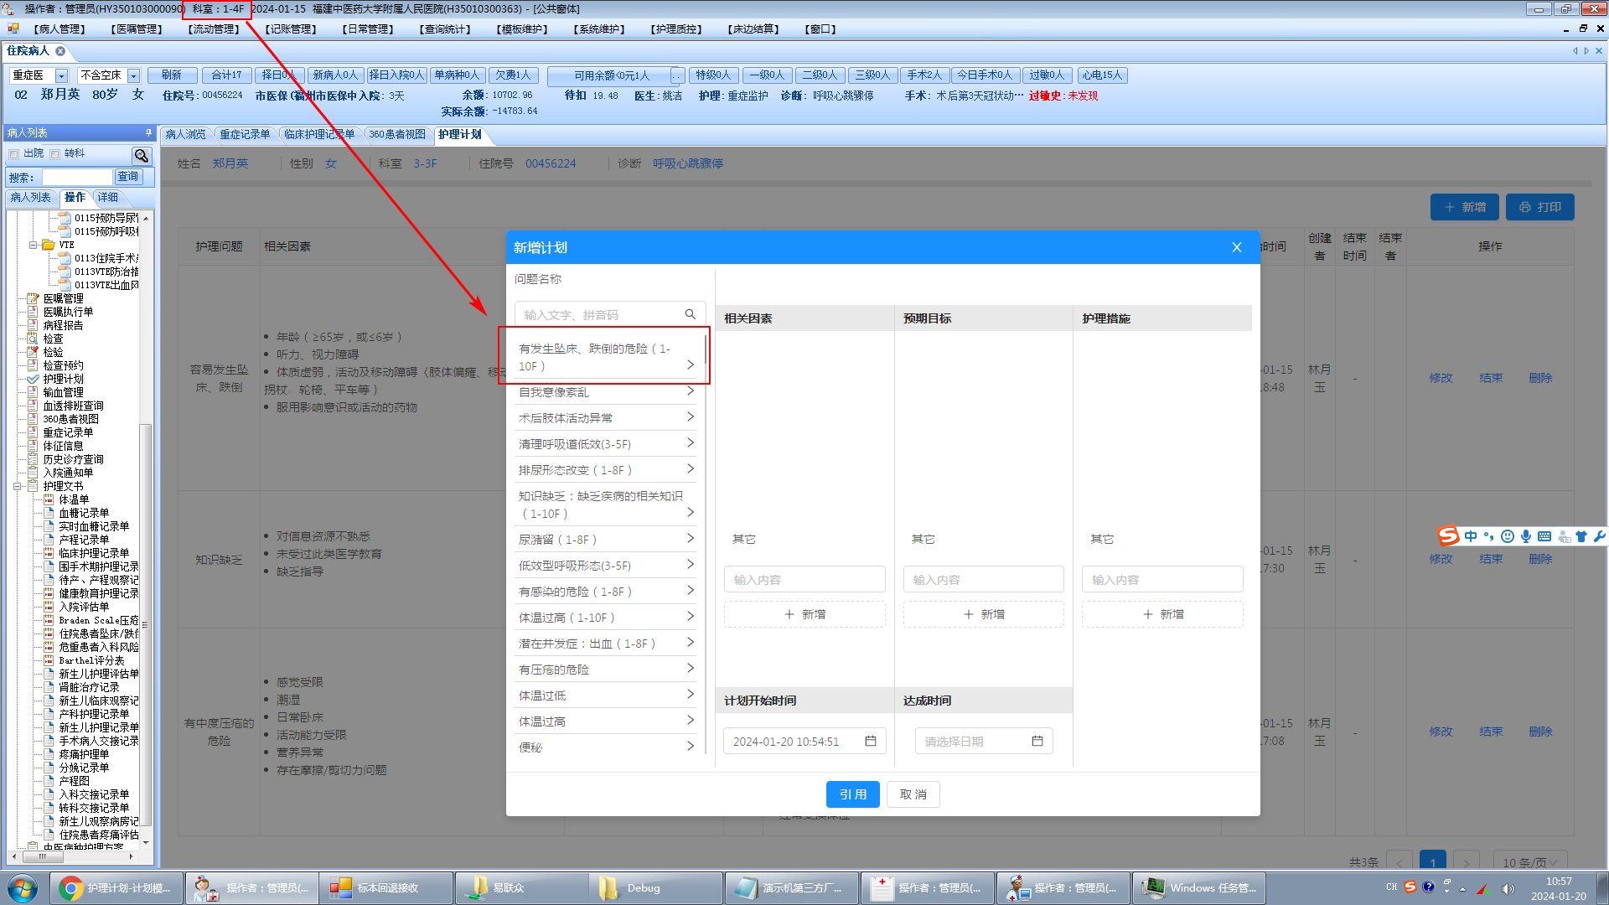This screenshot has width=1609, height=905.
Task: Check the 转科 checkbox
Action: click(54, 154)
